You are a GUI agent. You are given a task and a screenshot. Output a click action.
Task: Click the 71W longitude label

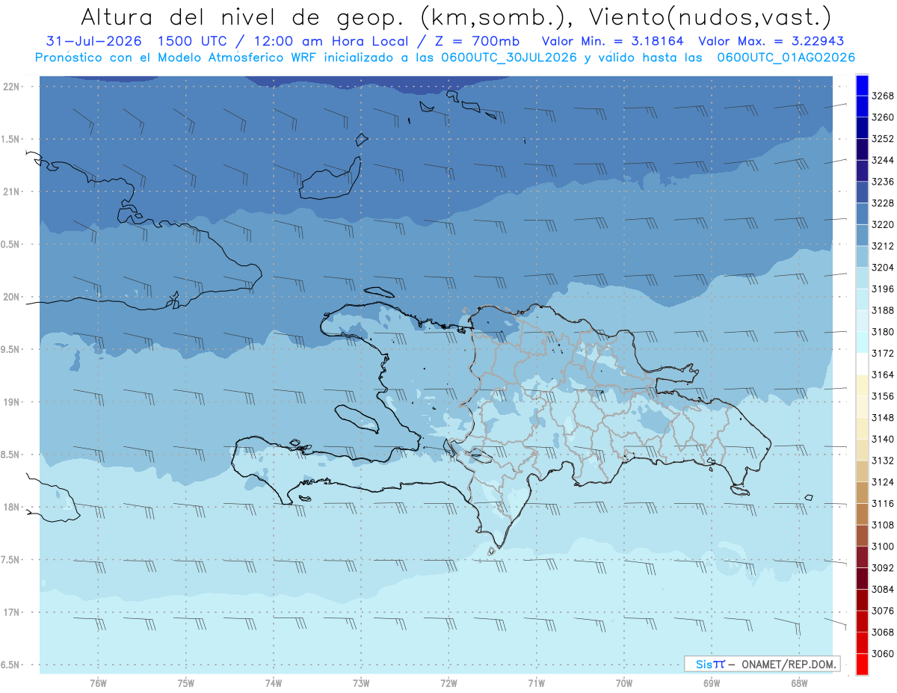(536, 683)
